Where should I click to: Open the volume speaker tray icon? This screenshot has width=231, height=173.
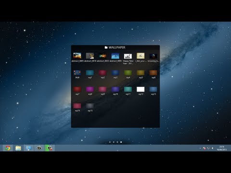click(x=212, y=148)
